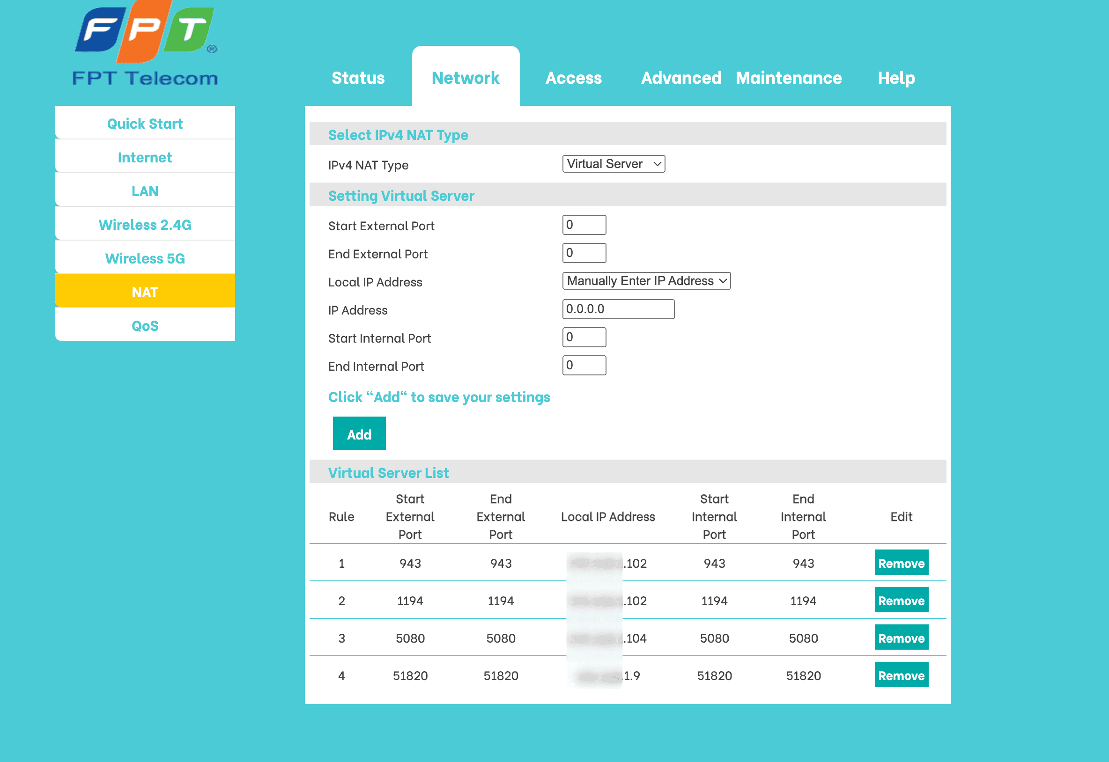
Task: Open the Access tab
Action: tap(574, 78)
